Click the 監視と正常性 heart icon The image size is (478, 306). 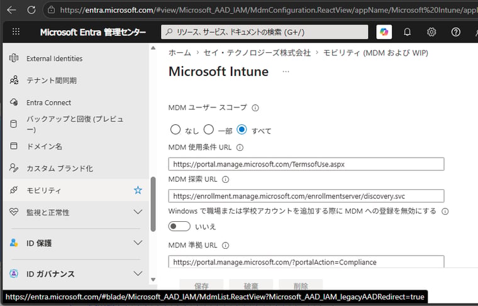[14, 212]
